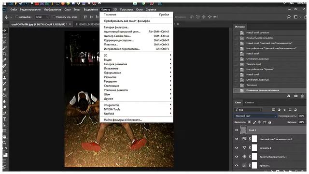Image resolution: width=309 pixels, height=174 pixels.
Task: Expand the Imagenomic submenu
Action: pos(136,105)
